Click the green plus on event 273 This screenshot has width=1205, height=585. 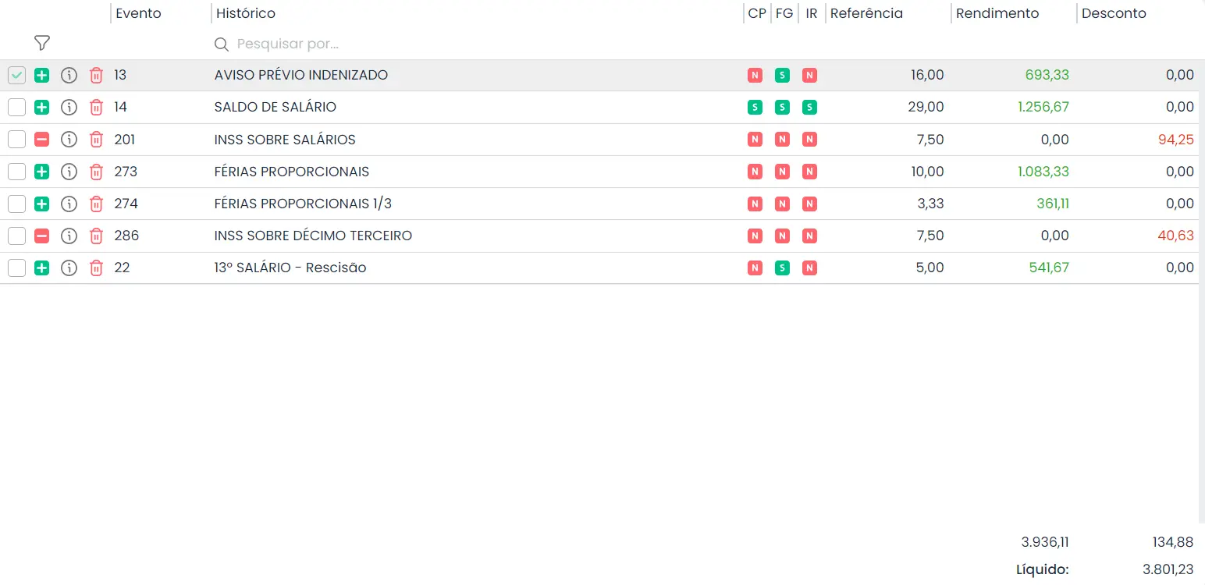coord(42,172)
